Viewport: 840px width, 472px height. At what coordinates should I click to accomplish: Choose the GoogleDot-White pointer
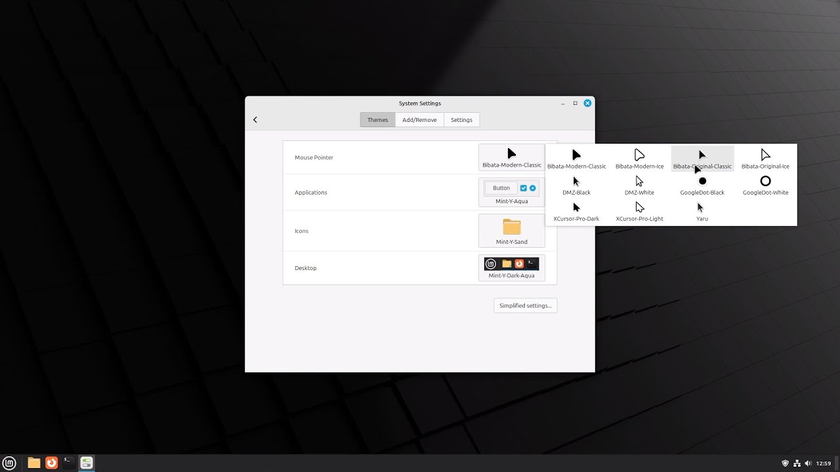(765, 186)
